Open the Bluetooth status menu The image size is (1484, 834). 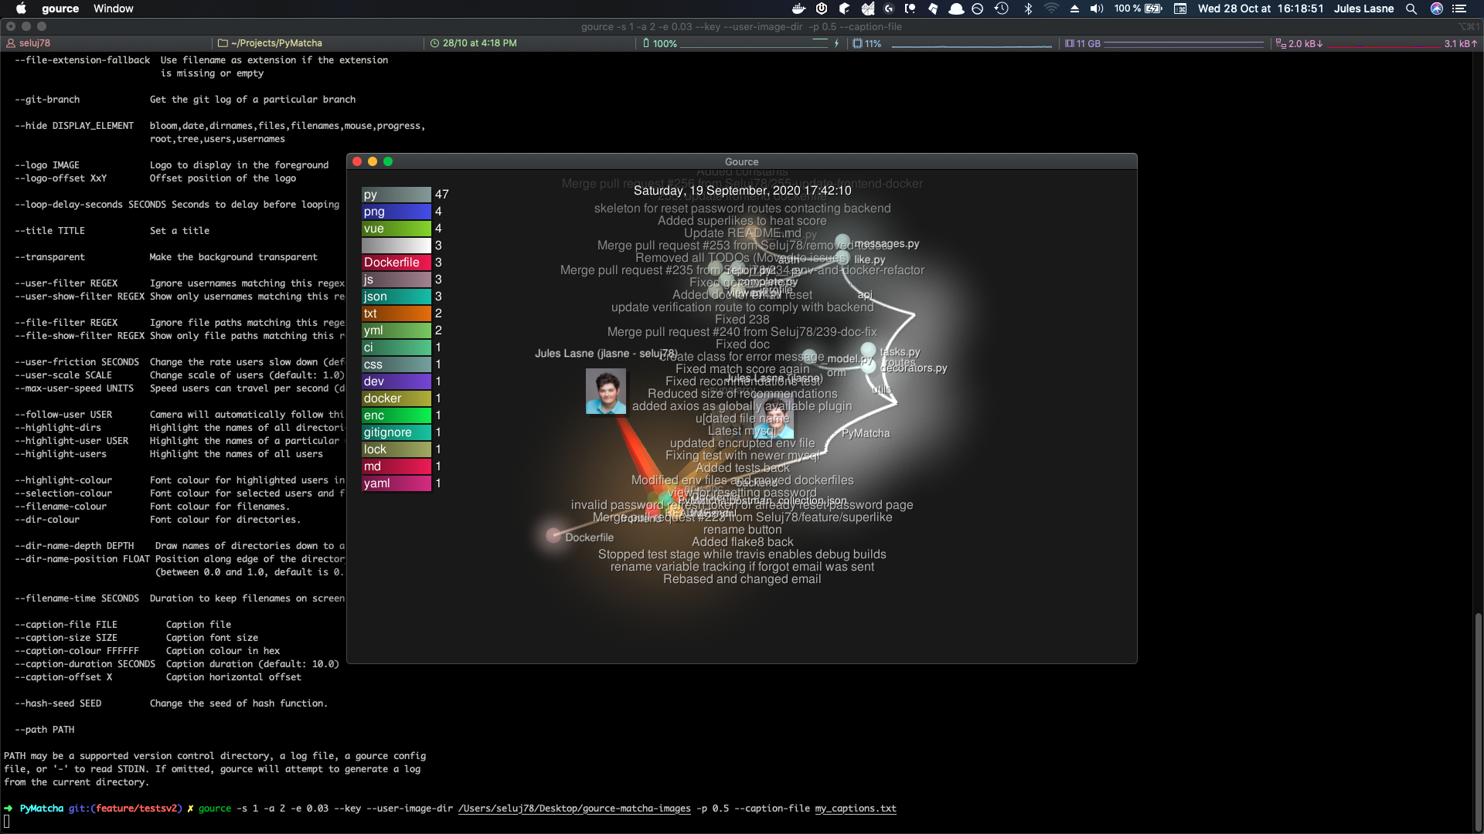click(1029, 8)
